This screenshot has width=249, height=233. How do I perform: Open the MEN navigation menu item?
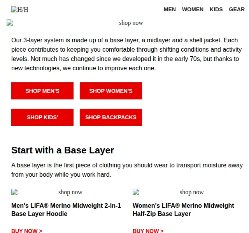170,9
